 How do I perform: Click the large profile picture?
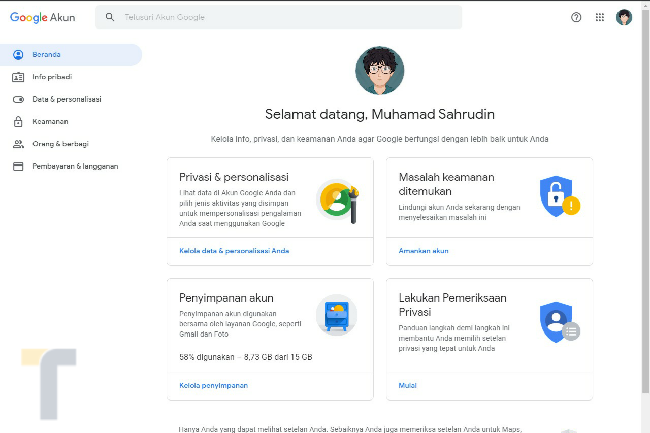click(380, 71)
